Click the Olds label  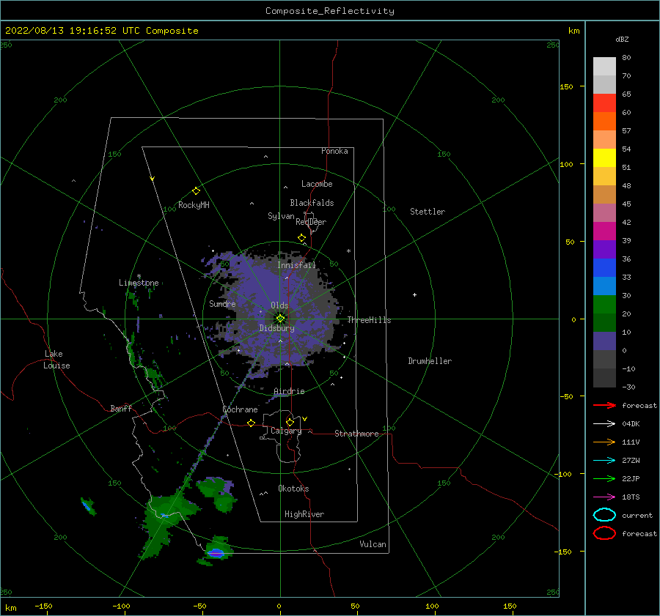pos(279,305)
